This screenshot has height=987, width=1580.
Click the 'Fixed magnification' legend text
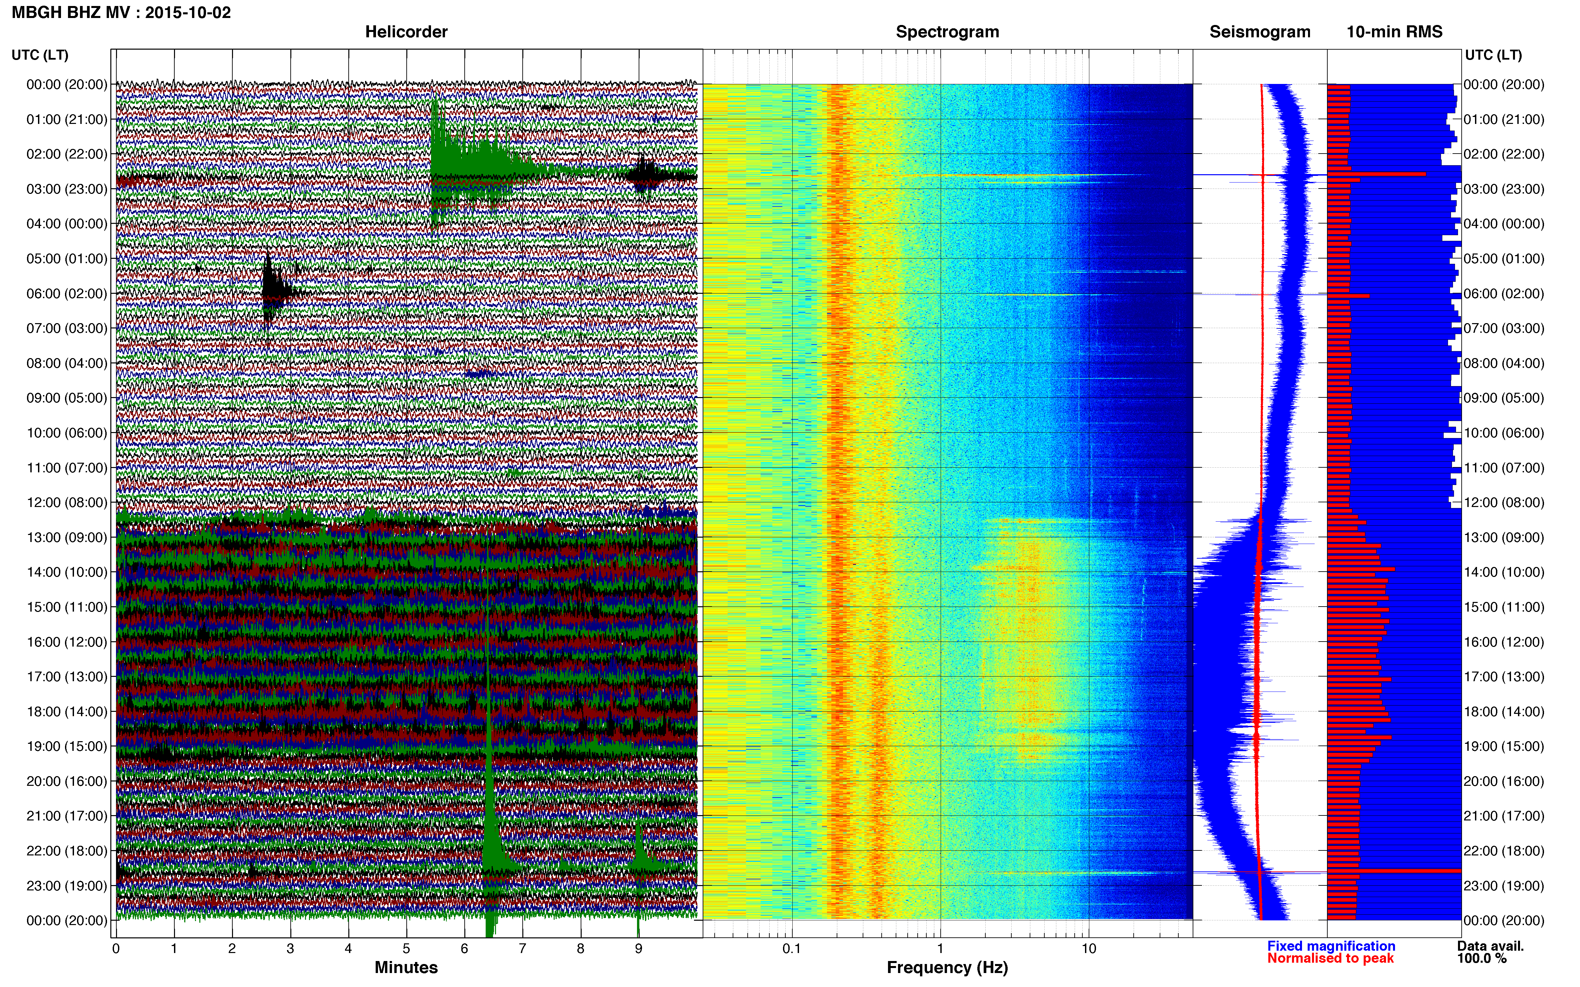click(1331, 946)
